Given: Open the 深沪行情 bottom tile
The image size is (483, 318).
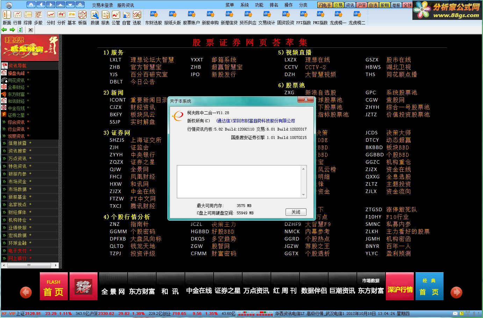Looking at the screenshot, I should 400,286.
